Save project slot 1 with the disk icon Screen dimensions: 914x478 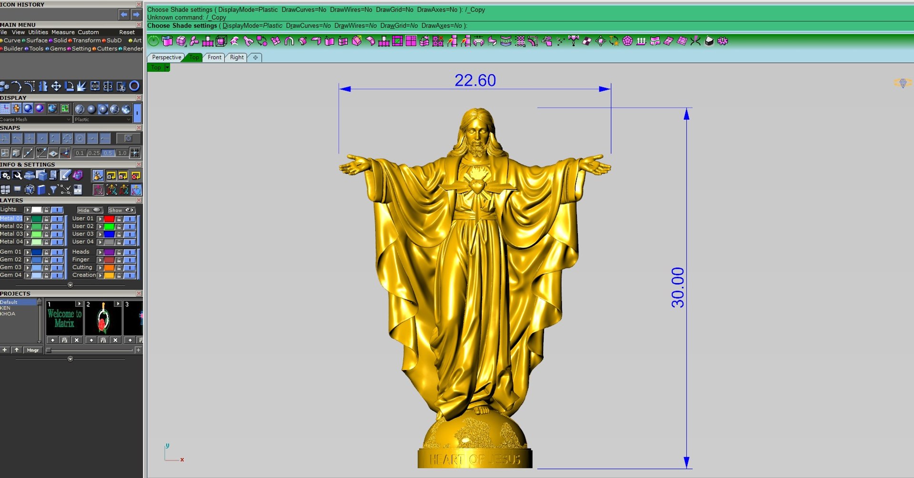click(65, 340)
